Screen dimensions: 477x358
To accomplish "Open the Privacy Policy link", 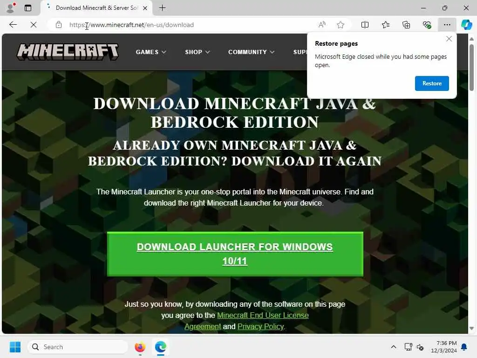I will [260, 326].
